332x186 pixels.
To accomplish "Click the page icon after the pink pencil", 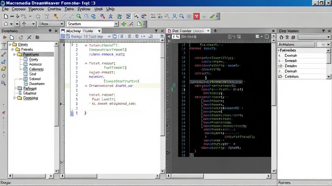I will 139,24.
